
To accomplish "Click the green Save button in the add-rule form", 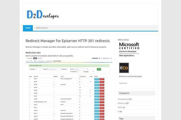I will 99,69.
